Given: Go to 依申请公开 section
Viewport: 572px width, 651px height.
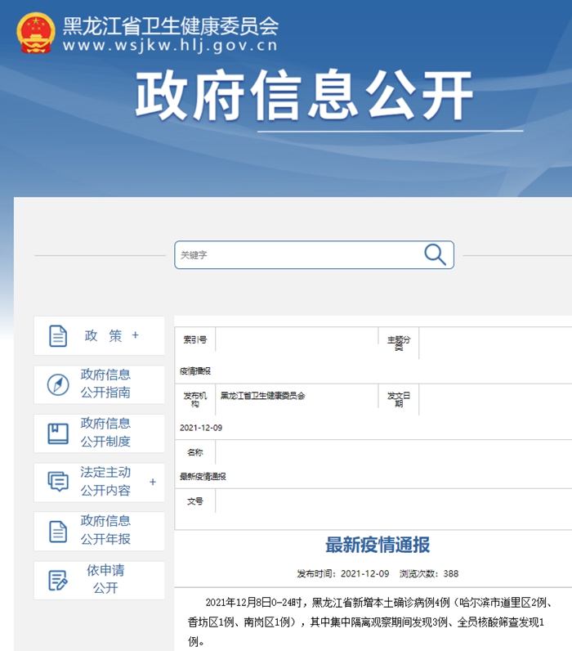Looking at the screenshot, I should pos(105,579).
